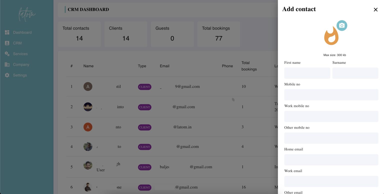Click the Services gears icon in sidebar

[6, 54]
